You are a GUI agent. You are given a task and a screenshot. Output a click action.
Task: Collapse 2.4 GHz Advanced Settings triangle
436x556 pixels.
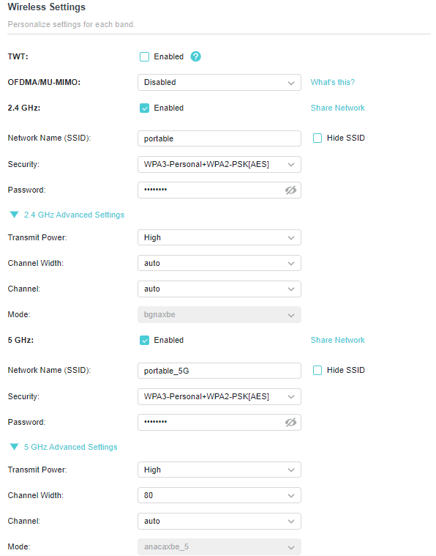pos(14,215)
